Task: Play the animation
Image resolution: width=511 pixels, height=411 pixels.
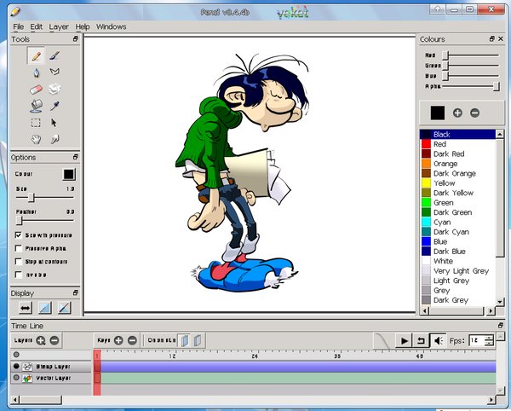Action: point(405,340)
